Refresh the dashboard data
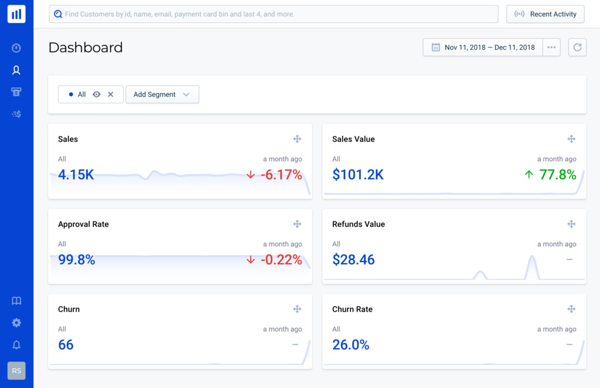 pyautogui.click(x=577, y=47)
